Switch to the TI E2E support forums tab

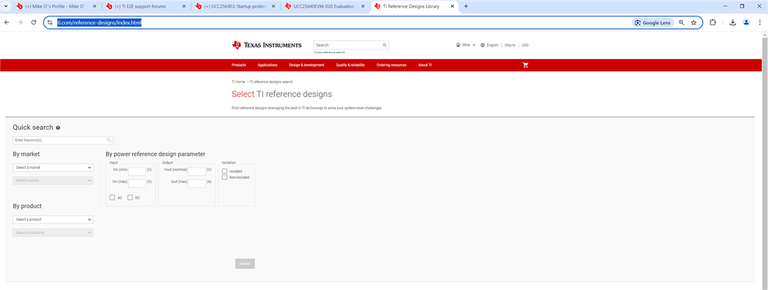point(145,6)
